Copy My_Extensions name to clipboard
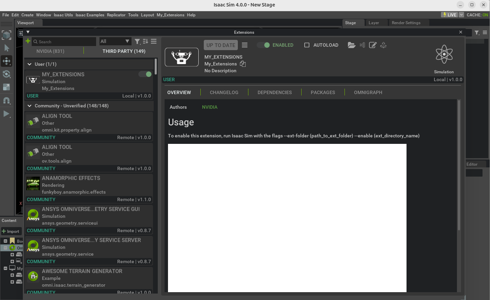 tap(243, 64)
